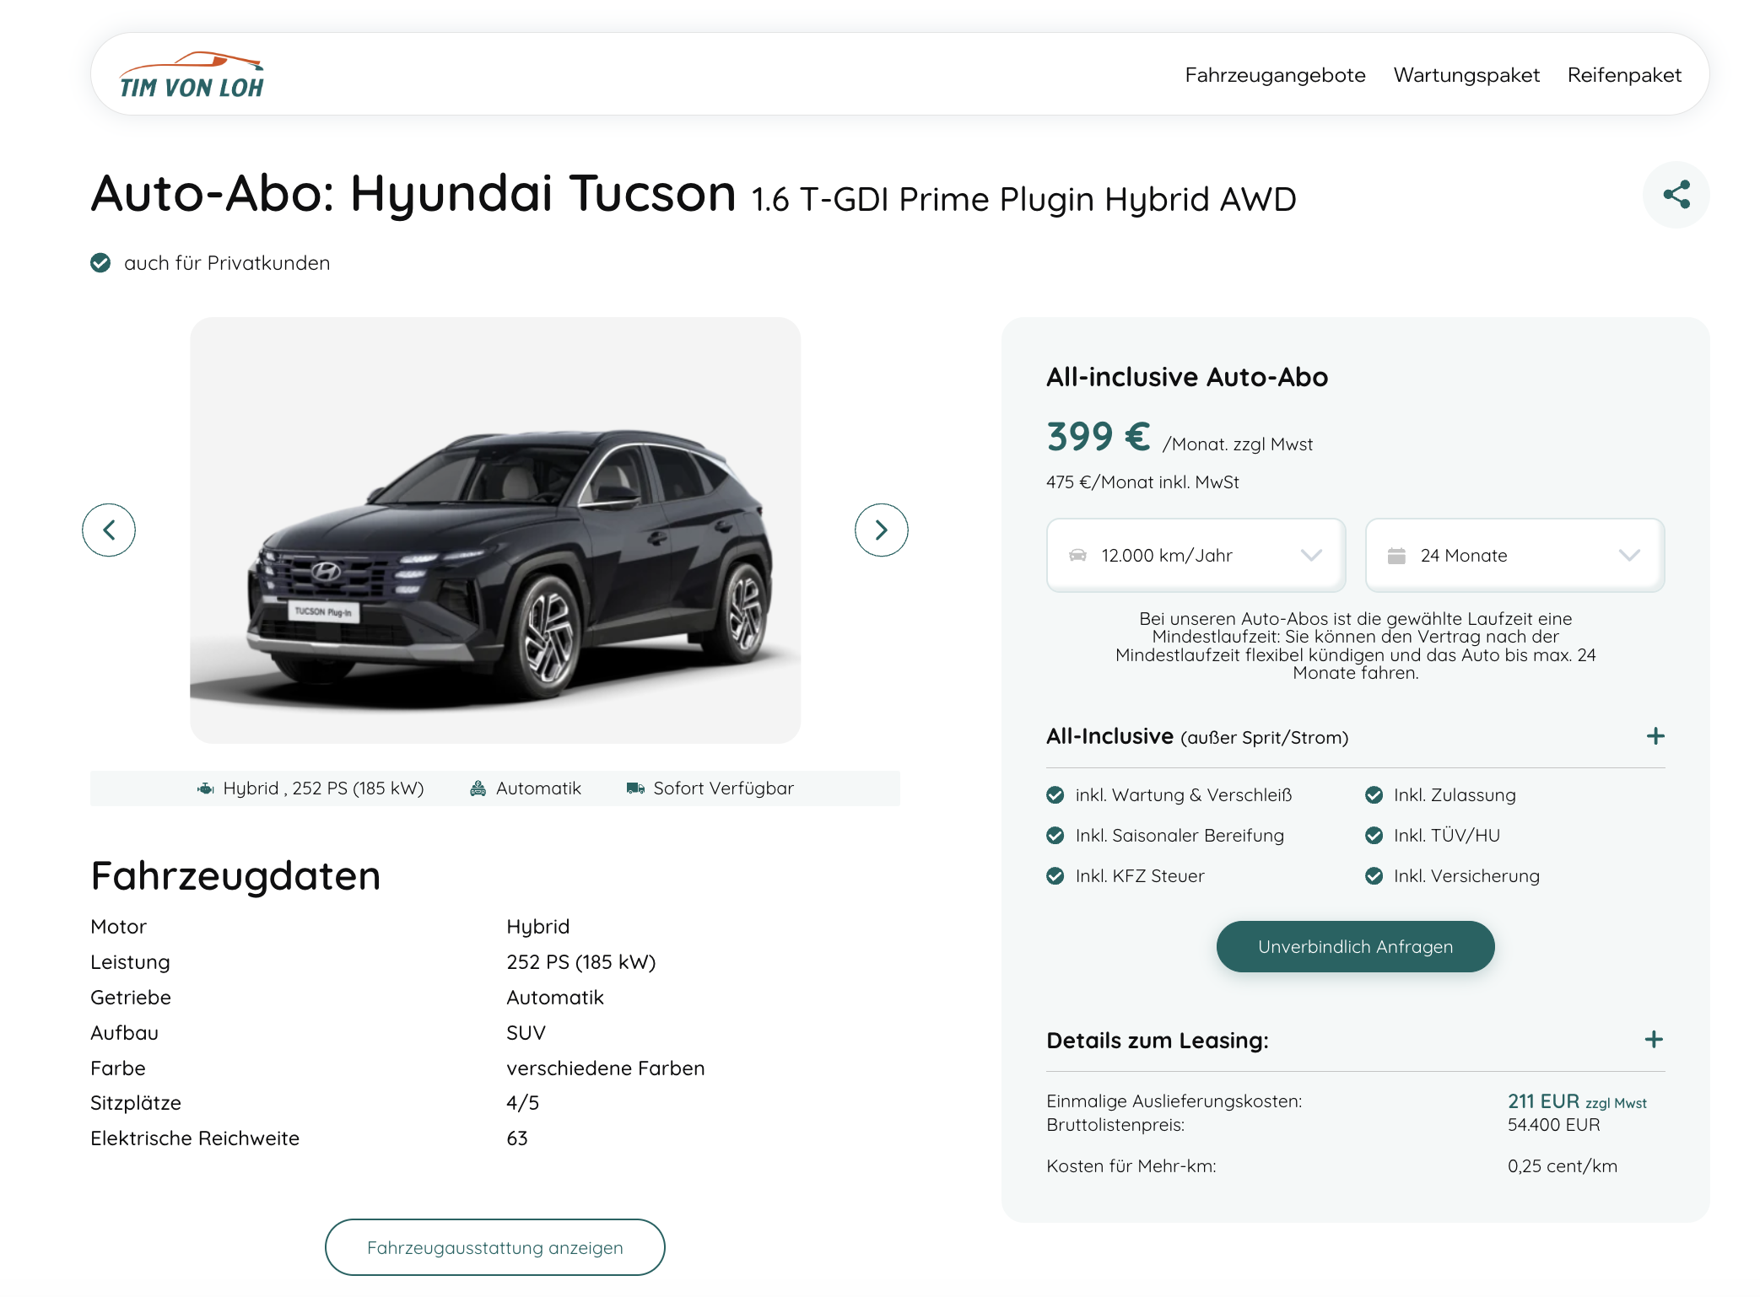Viewport: 1760px width, 1297px height.
Task: Click the hybrid engine icon below the image
Action: [205, 788]
